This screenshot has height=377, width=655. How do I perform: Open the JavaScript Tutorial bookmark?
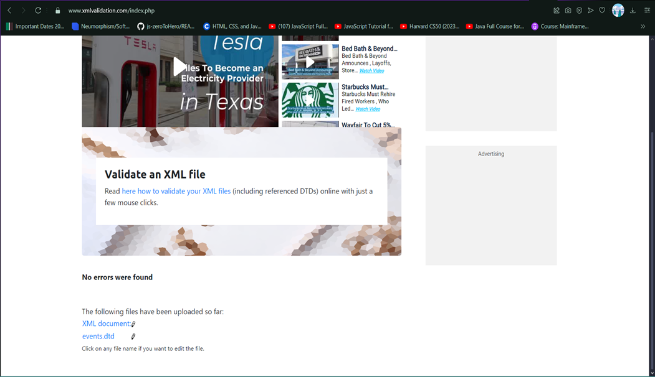pyautogui.click(x=364, y=26)
